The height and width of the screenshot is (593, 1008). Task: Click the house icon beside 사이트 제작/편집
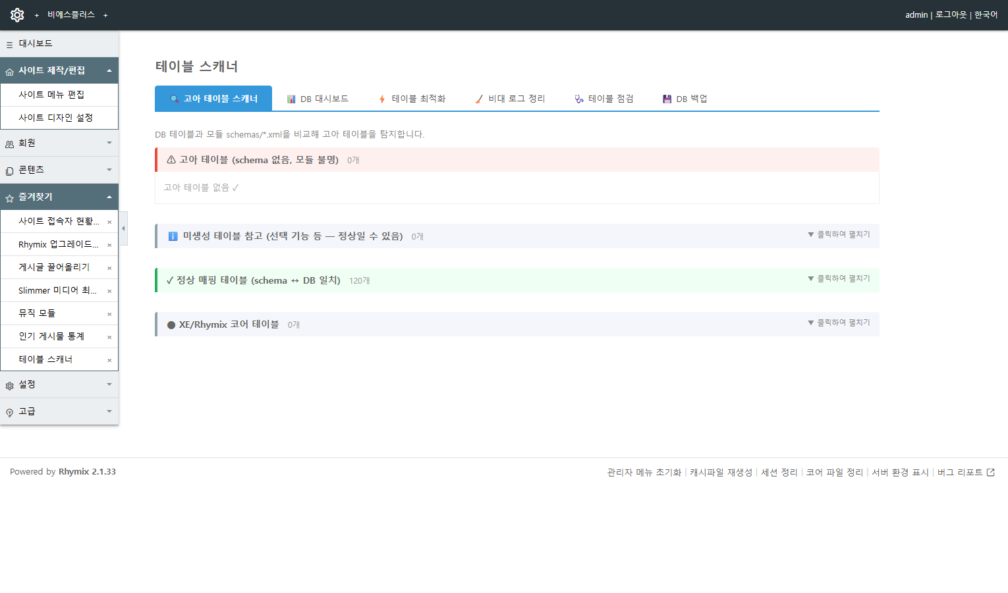(9, 72)
